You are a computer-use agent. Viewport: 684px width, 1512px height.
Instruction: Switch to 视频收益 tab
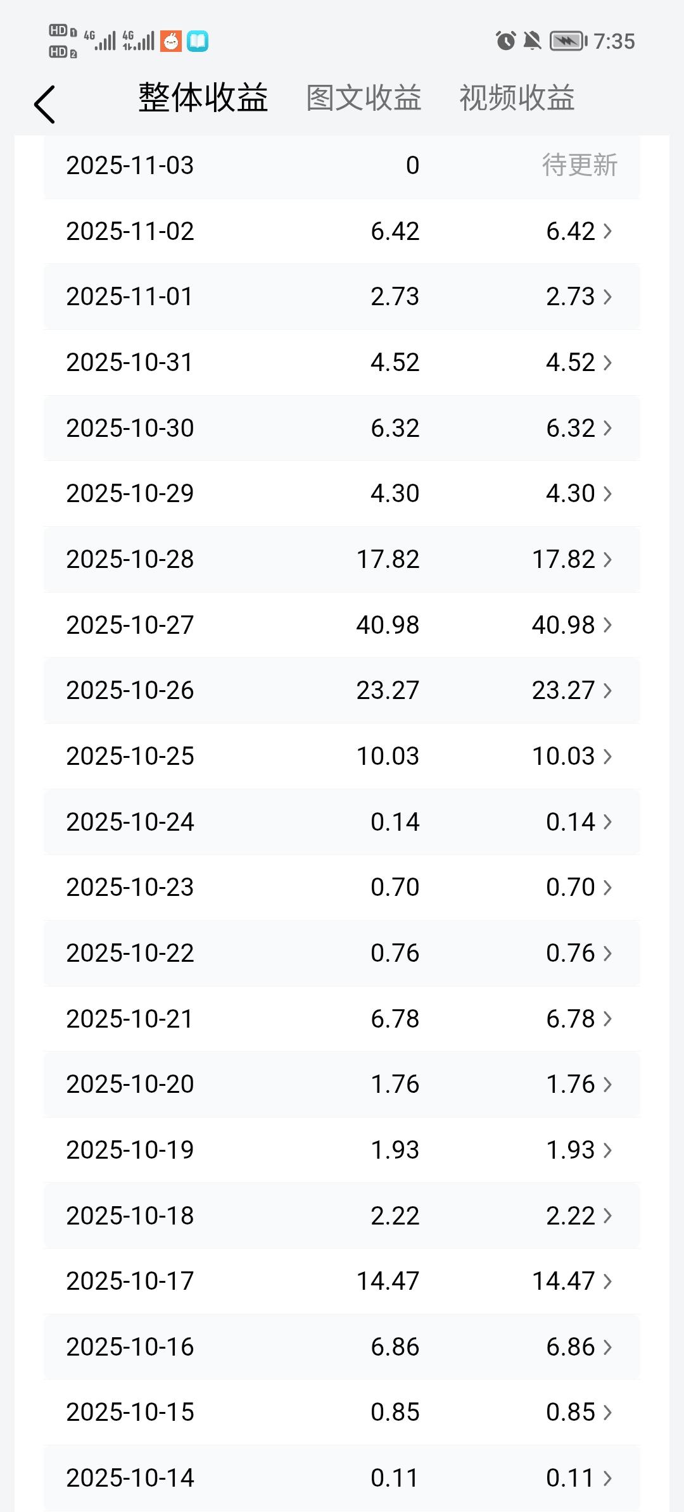(517, 98)
